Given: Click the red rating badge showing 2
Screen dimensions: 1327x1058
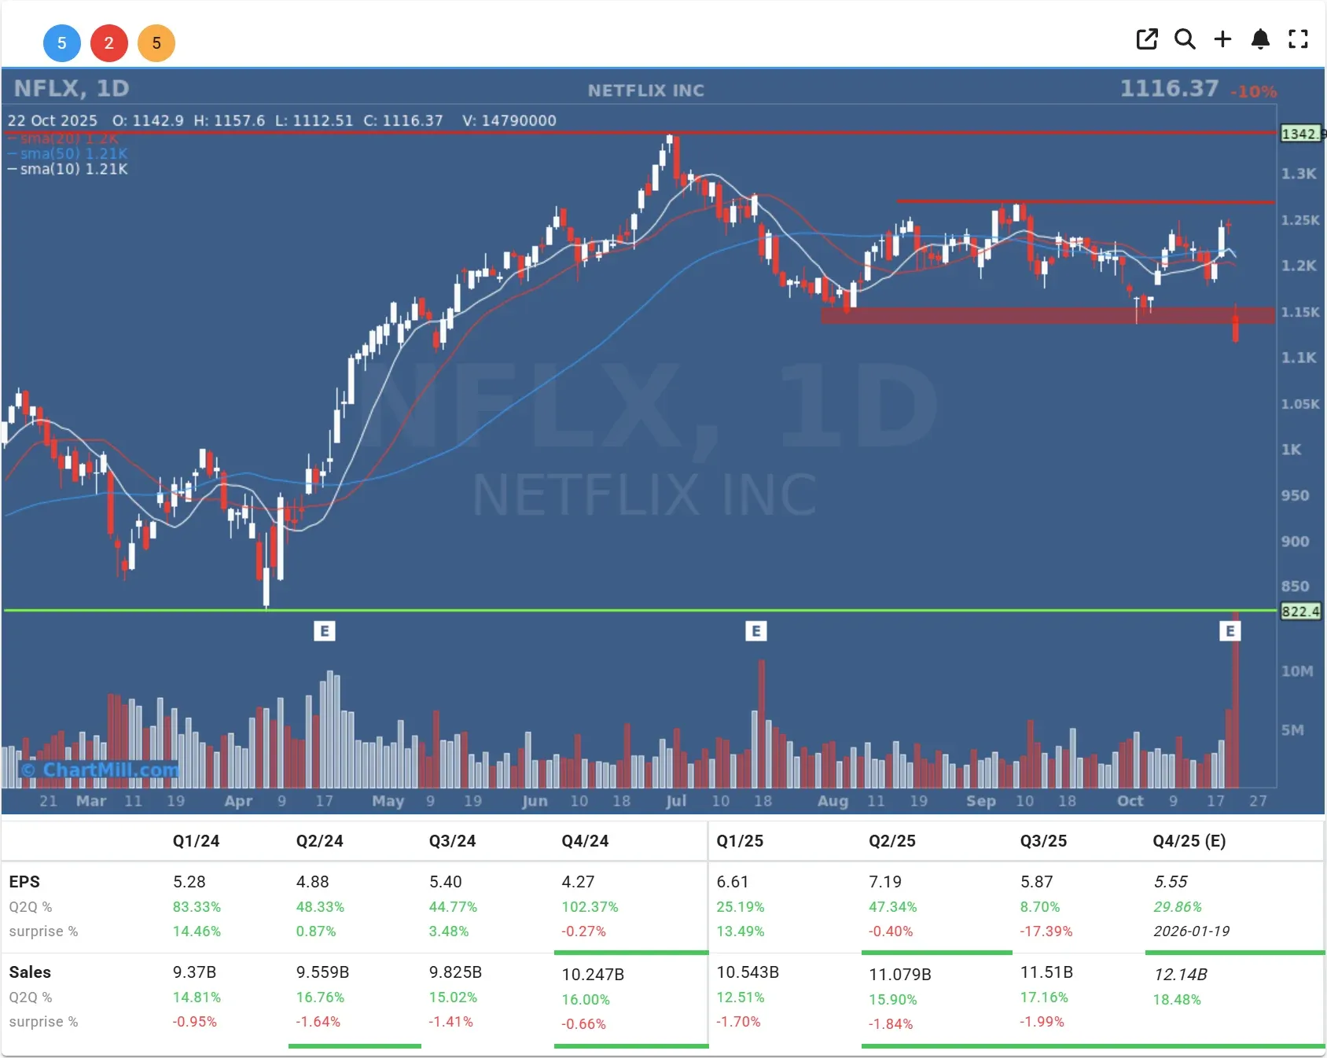Looking at the screenshot, I should click(x=109, y=43).
